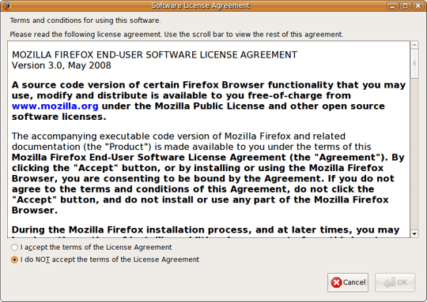The image size is (427, 302).
Task: Click the scrollbar down arrow
Action: point(414,233)
